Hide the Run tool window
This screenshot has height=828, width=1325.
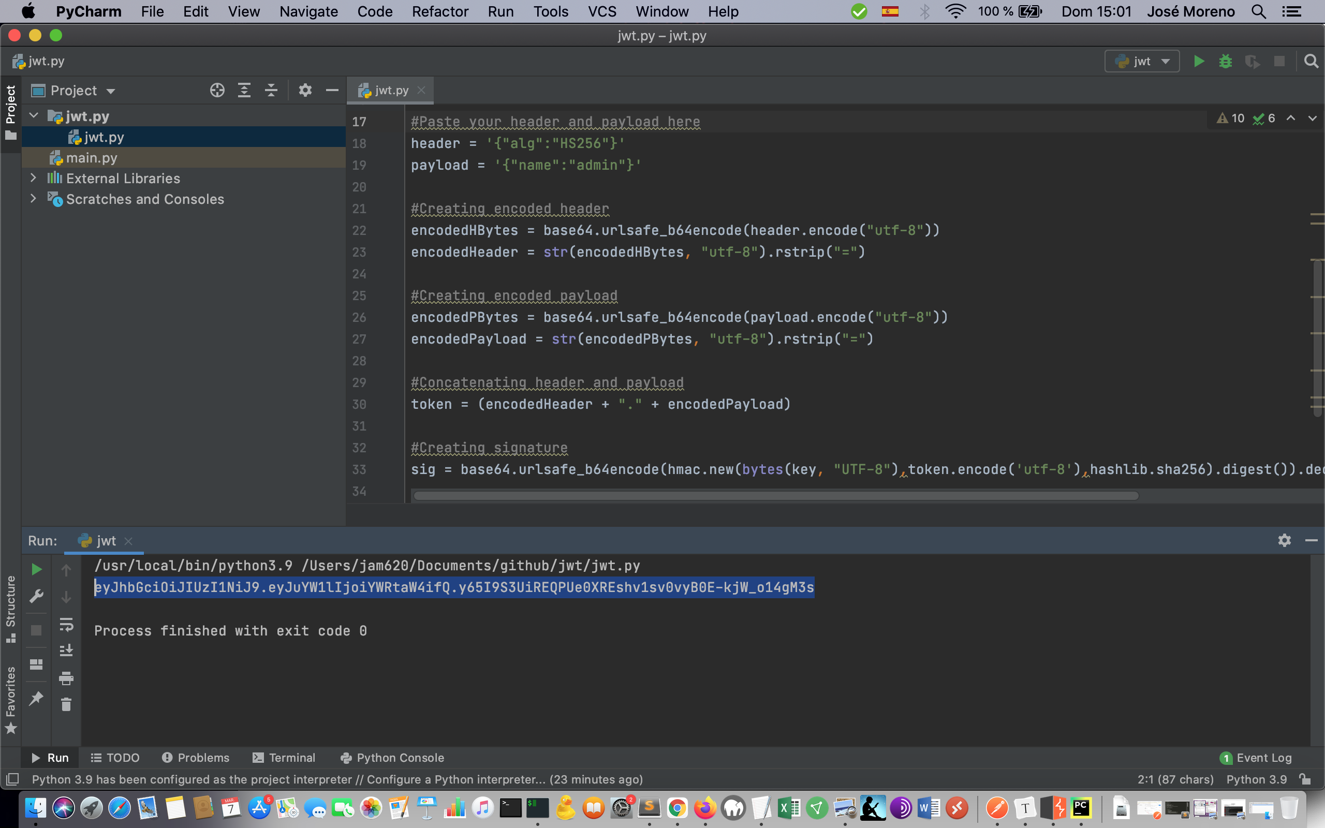point(1312,540)
